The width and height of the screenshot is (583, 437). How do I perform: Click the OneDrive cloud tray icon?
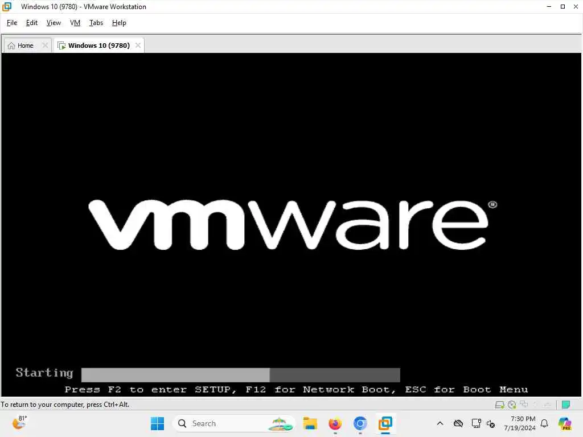click(458, 423)
